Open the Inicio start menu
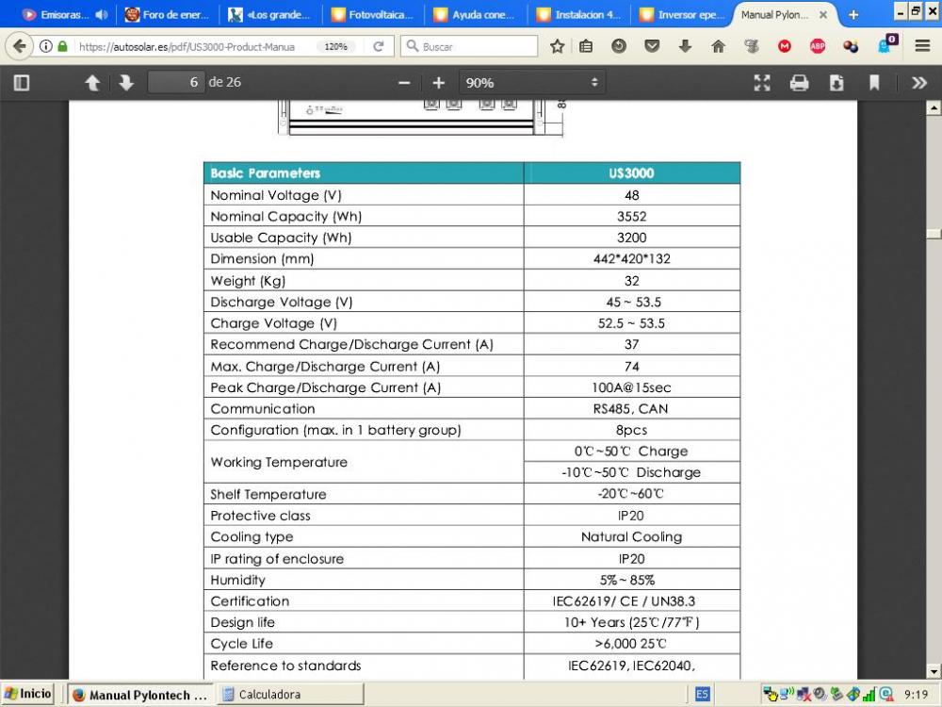The width and height of the screenshot is (942, 707). pyautogui.click(x=28, y=694)
